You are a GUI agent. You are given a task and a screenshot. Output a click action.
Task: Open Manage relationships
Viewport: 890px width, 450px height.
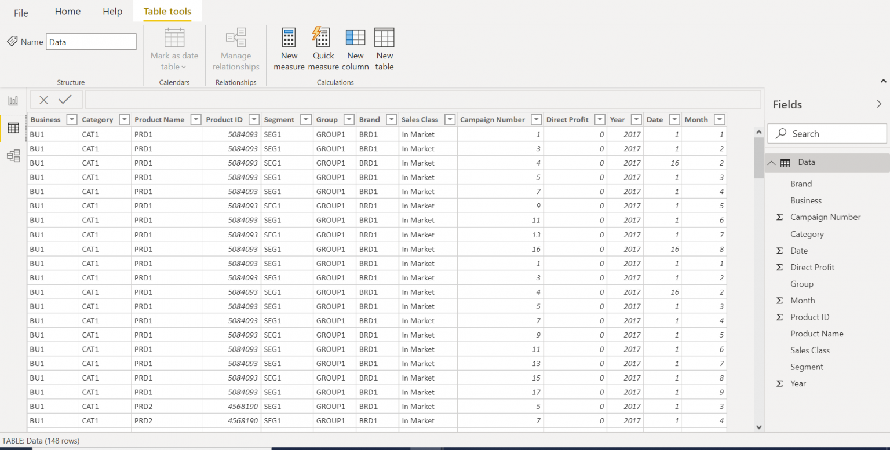click(235, 49)
